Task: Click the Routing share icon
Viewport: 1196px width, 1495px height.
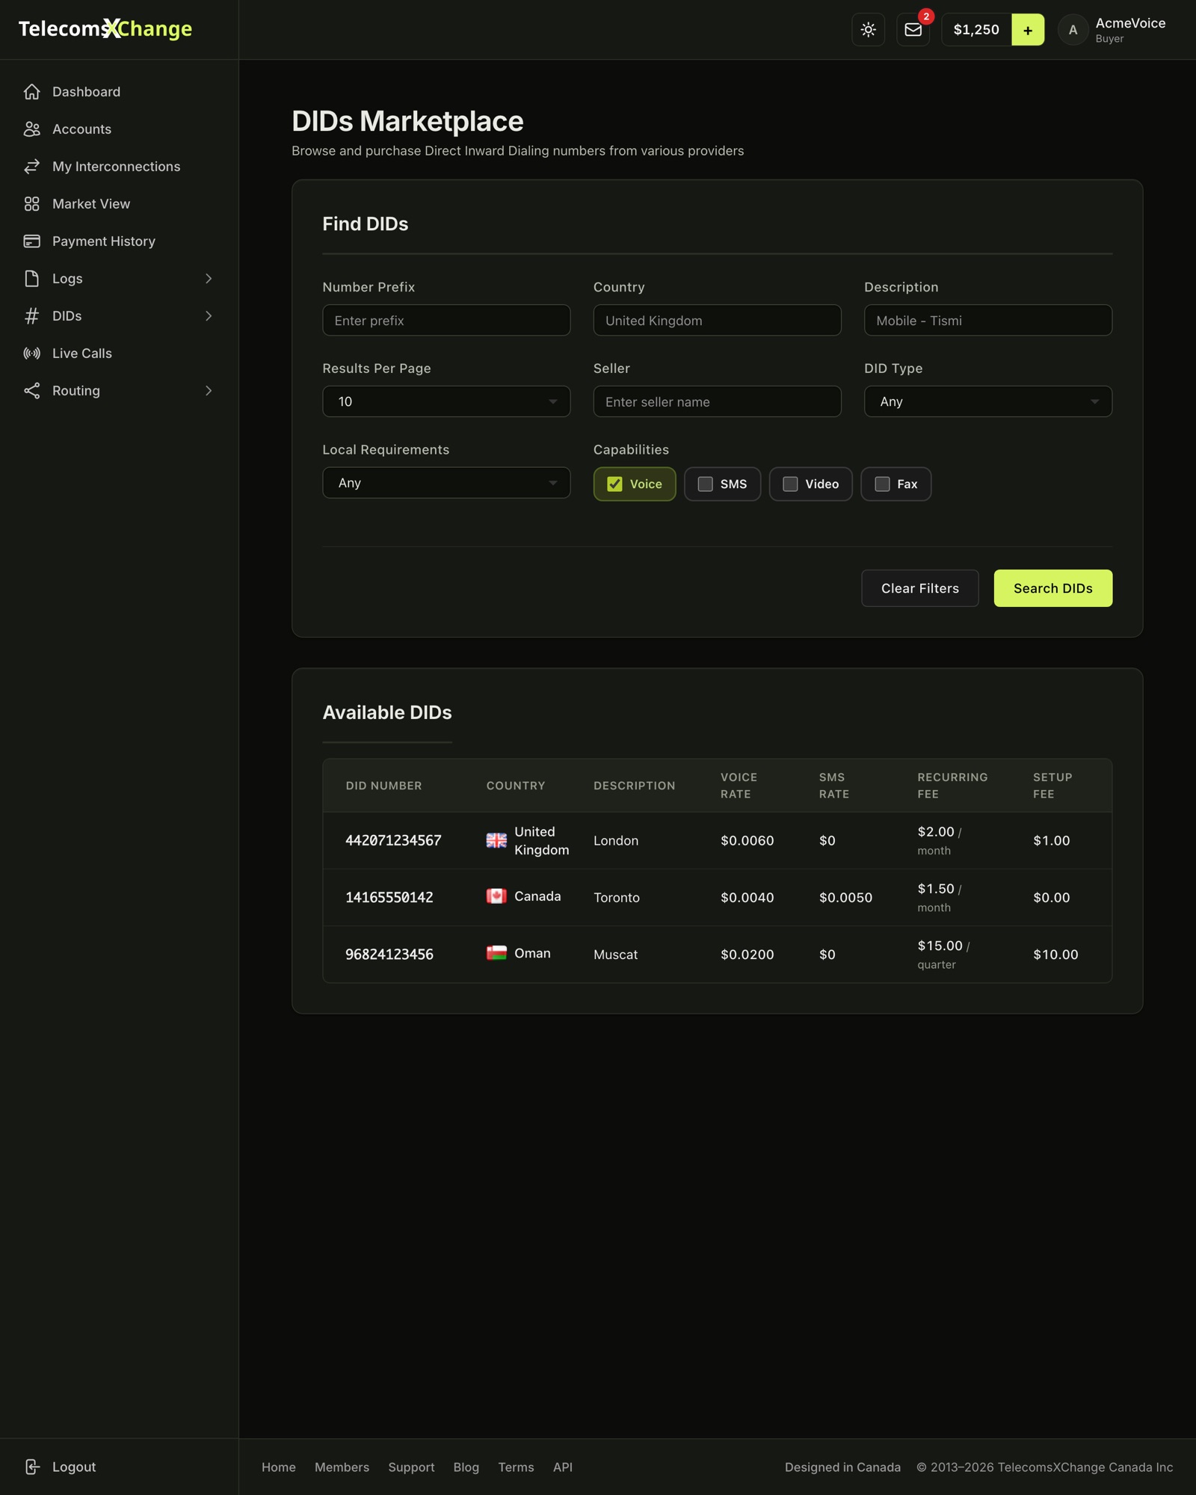Action: point(31,391)
